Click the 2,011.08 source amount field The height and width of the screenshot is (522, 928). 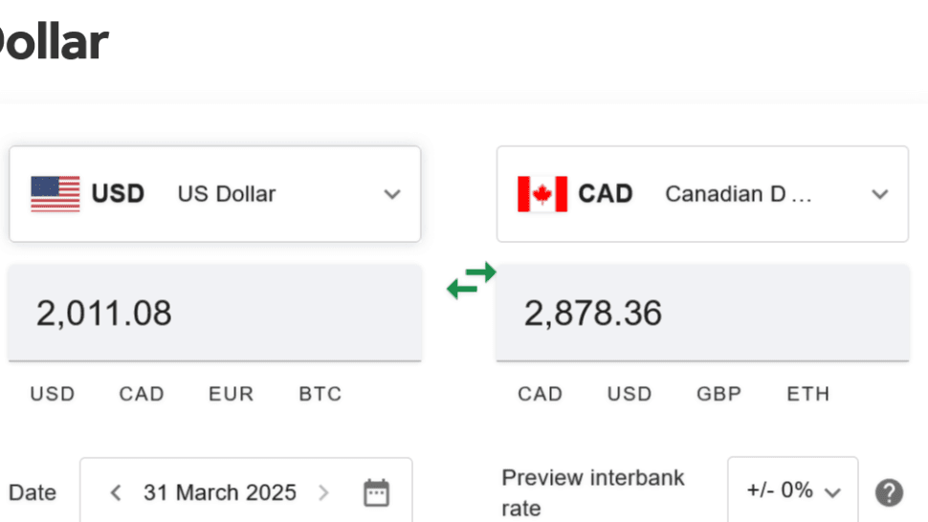(215, 314)
